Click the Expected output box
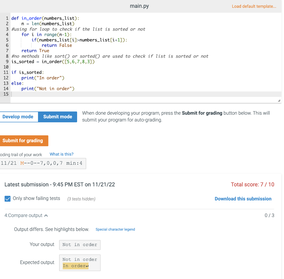 click(80, 262)
